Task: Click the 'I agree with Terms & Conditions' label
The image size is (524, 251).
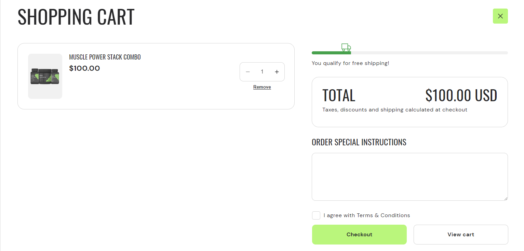Action: (367, 215)
